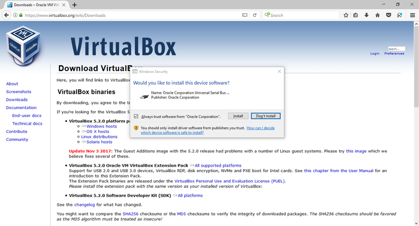Go to the home page icon
The image size is (419, 226).
(x=378, y=15)
